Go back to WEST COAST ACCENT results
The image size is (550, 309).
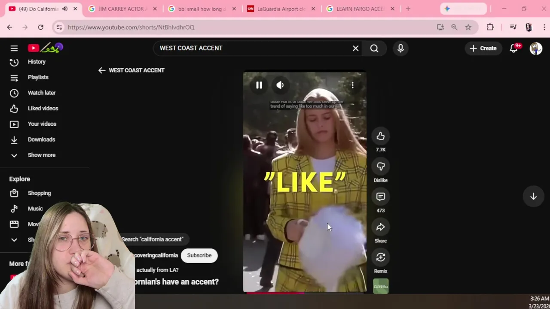click(x=102, y=70)
